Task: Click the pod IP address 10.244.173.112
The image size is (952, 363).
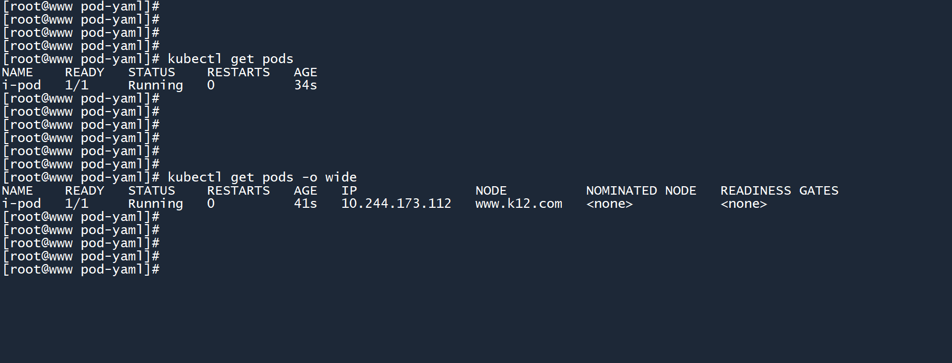Action: pos(396,204)
